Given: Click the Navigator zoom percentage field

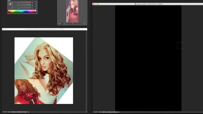Looking at the screenshot, I should tap(60, 24).
